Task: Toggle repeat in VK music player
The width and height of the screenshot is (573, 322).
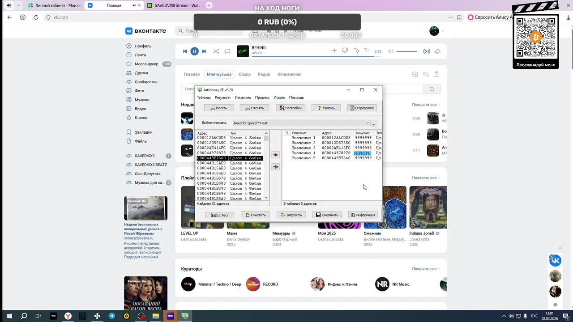Action: coord(227,51)
